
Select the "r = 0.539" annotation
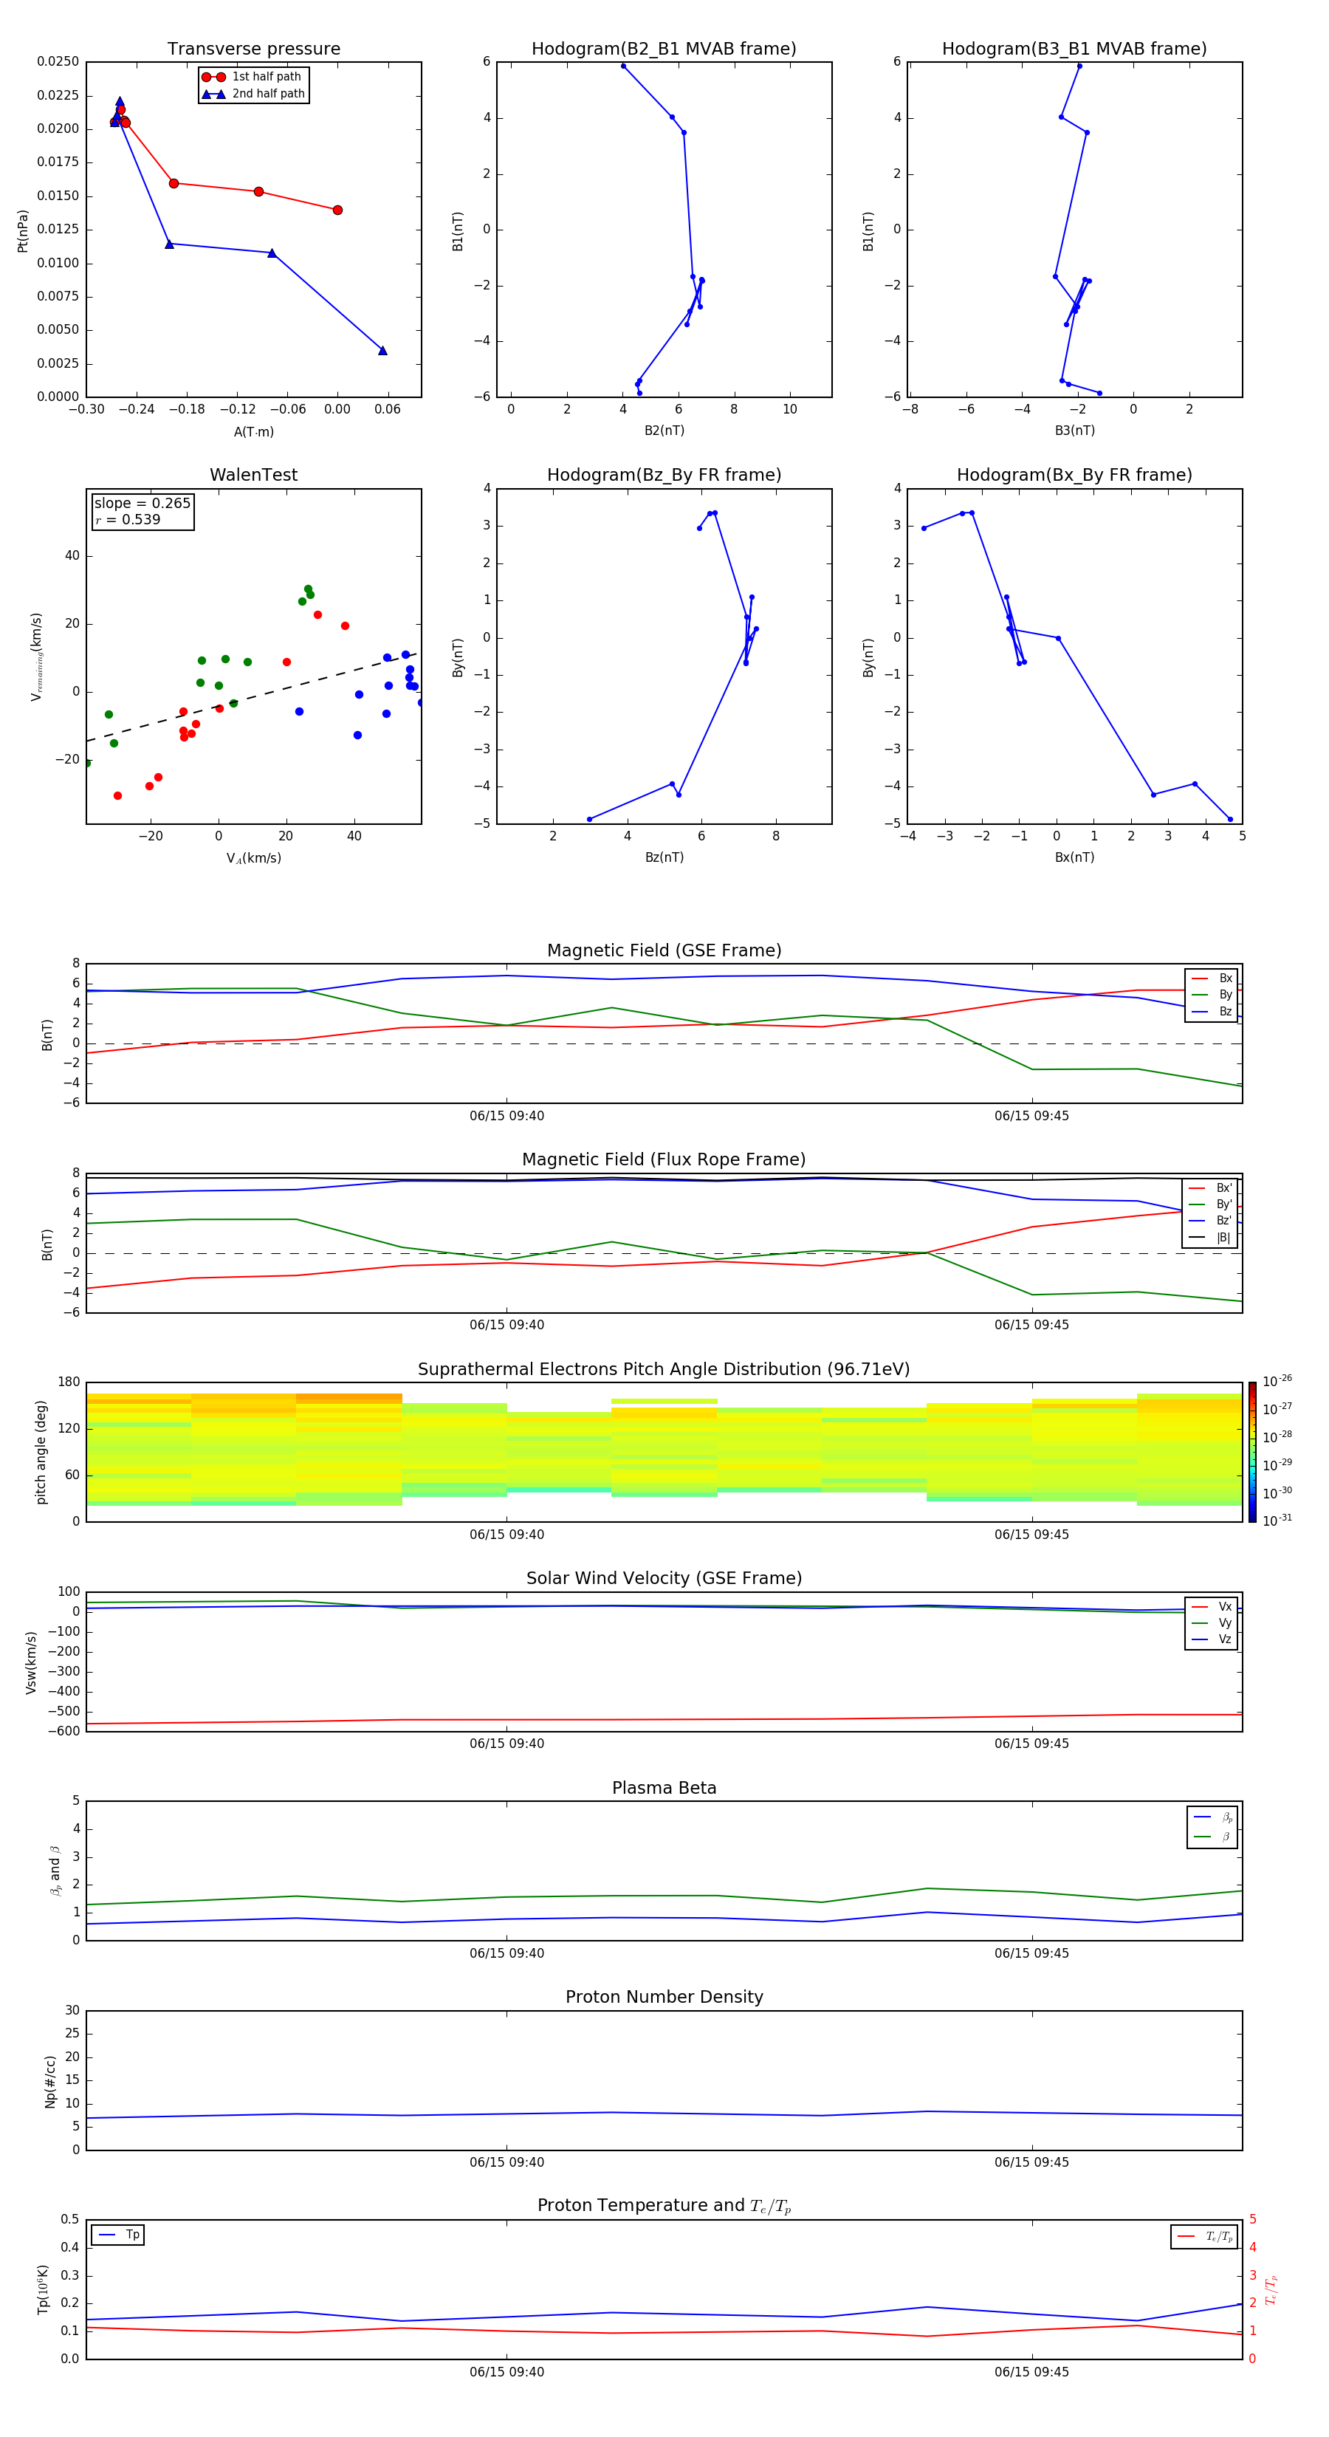click(128, 519)
